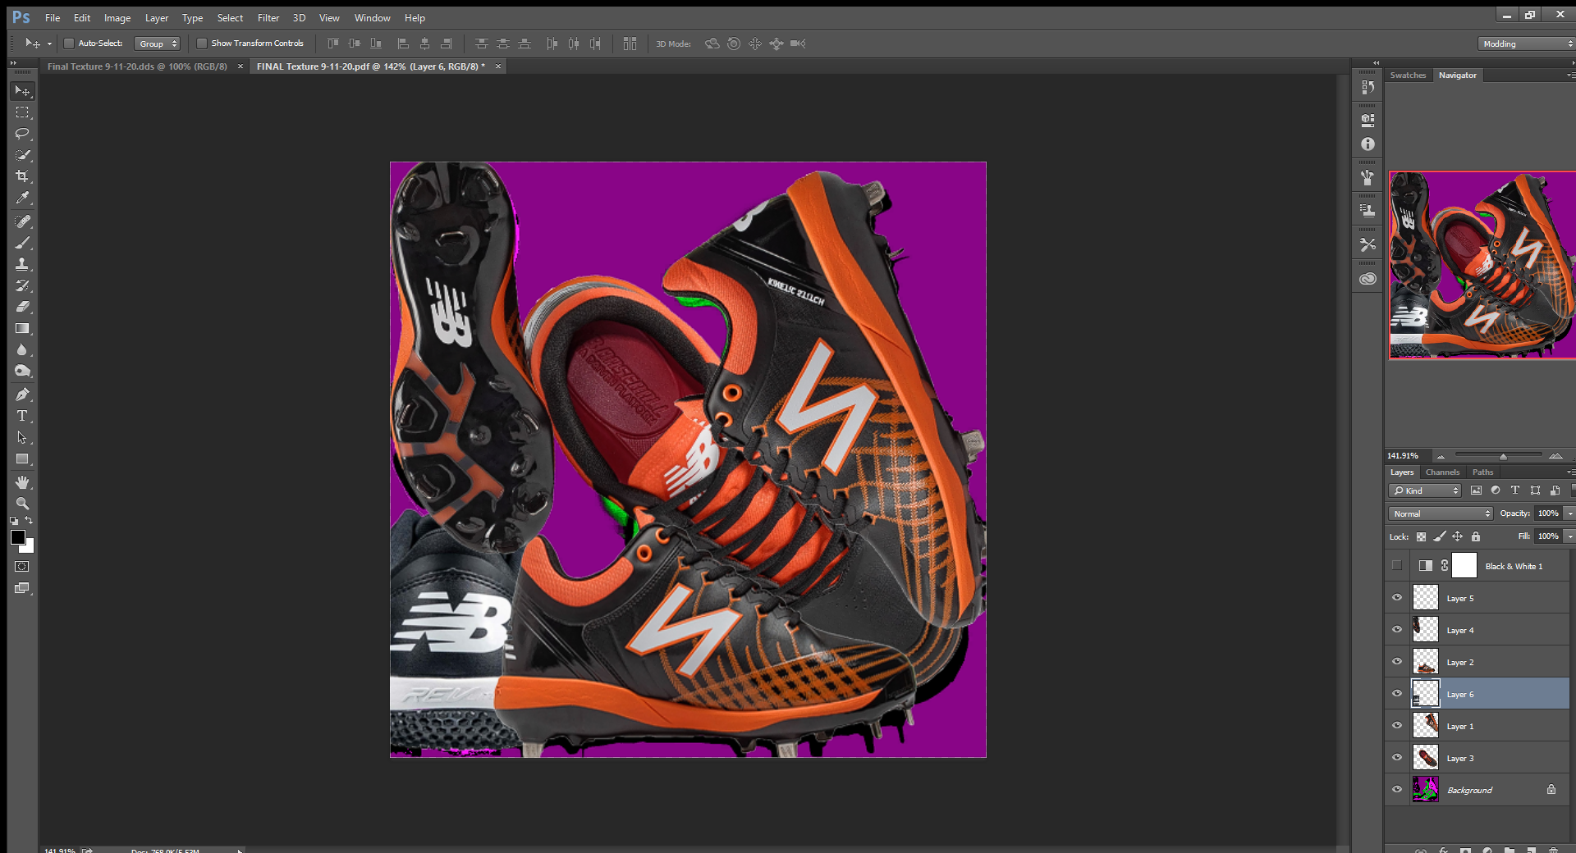Lock all layer properties padlock icon
1576x853 pixels.
click(1476, 536)
